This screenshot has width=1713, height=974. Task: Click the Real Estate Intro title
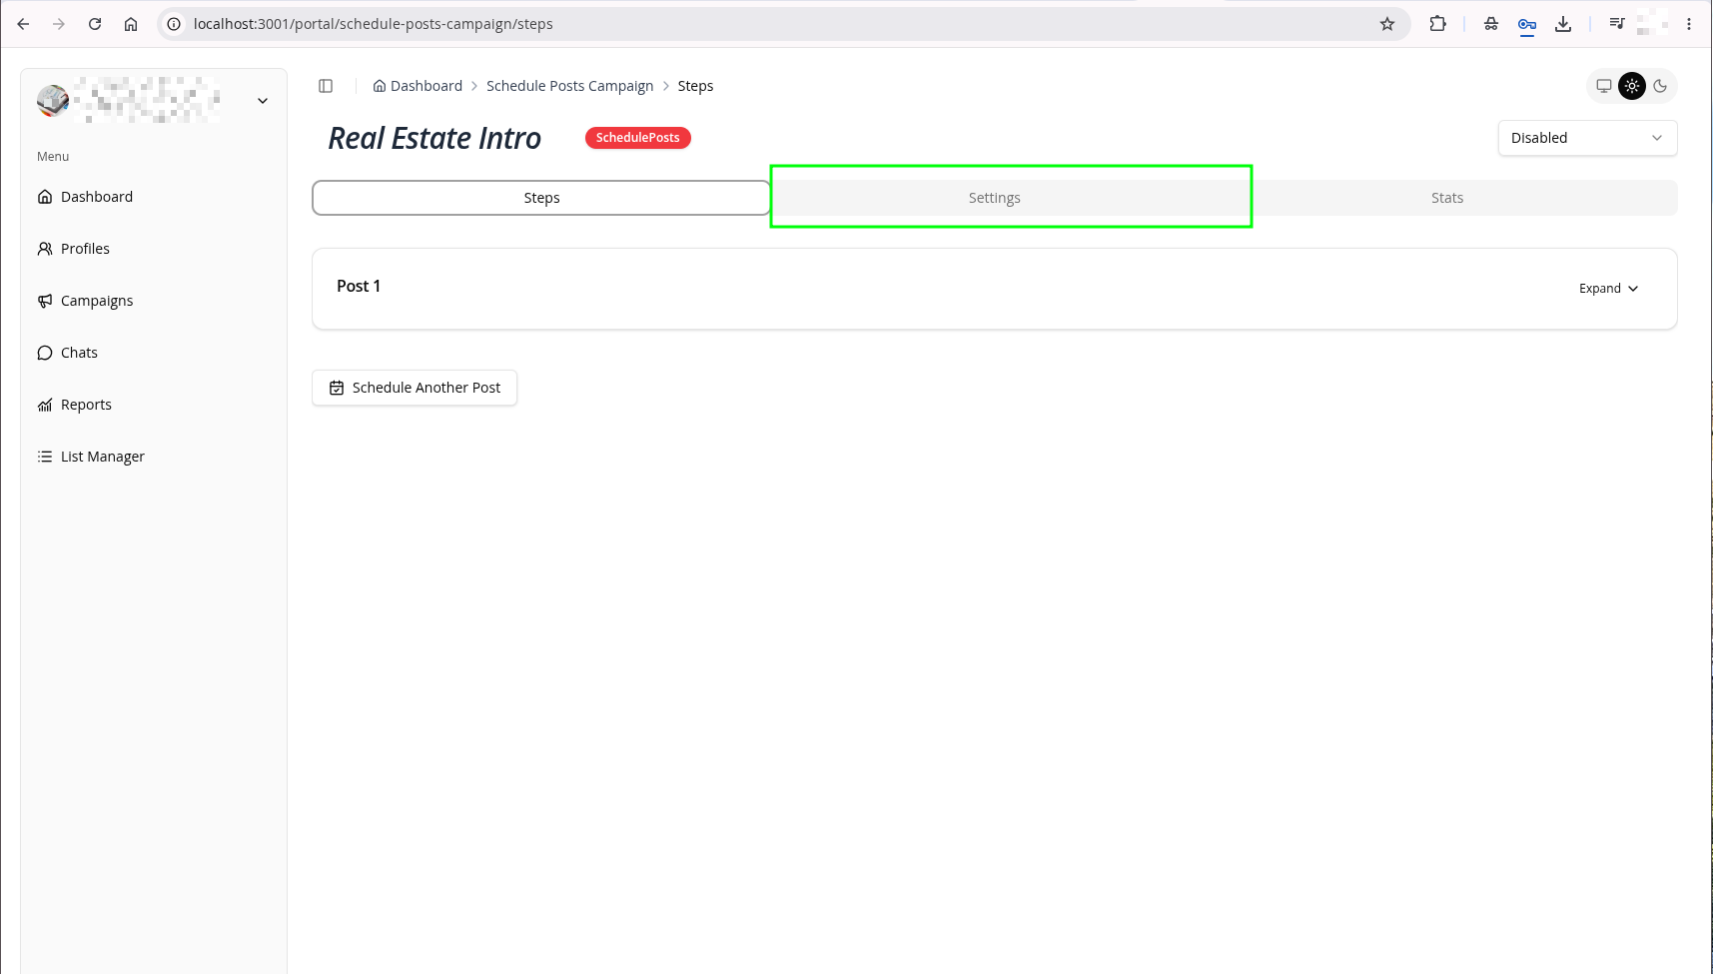[x=434, y=138]
